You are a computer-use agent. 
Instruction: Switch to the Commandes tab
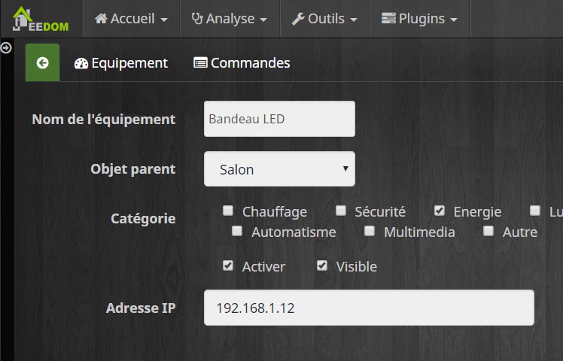pos(242,63)
